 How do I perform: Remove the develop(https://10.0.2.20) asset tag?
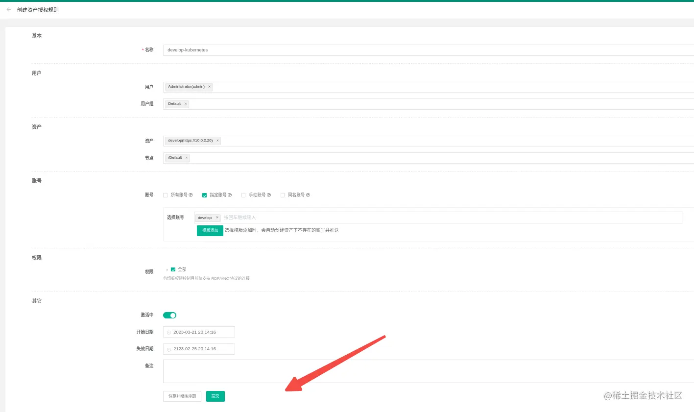[x=217, y=141]
